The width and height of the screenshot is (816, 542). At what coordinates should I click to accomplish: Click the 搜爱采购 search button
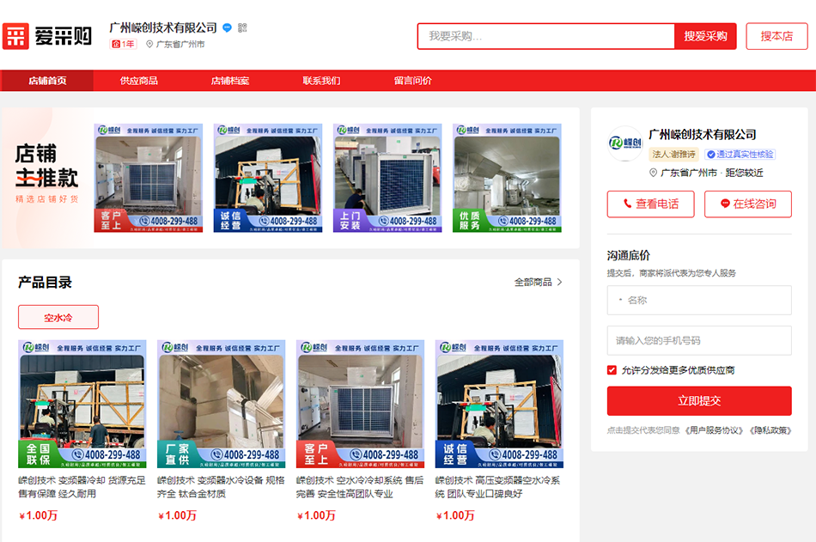pos(705,36)
